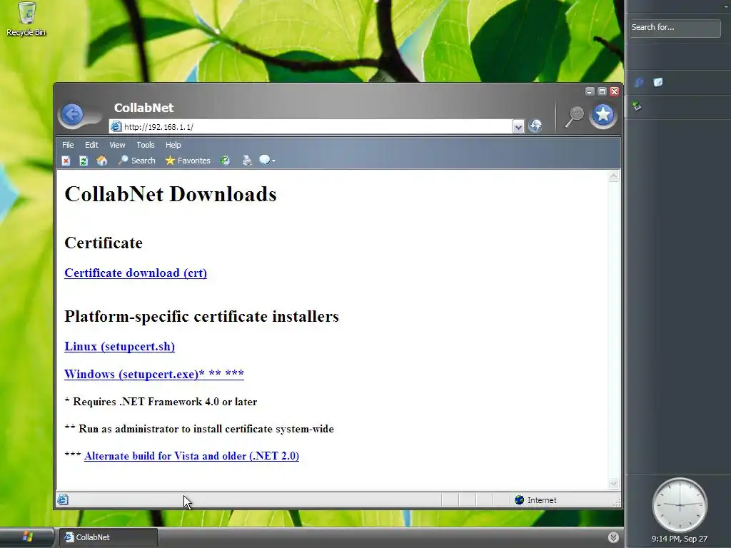Click the Start button on the taskbar

27,537
